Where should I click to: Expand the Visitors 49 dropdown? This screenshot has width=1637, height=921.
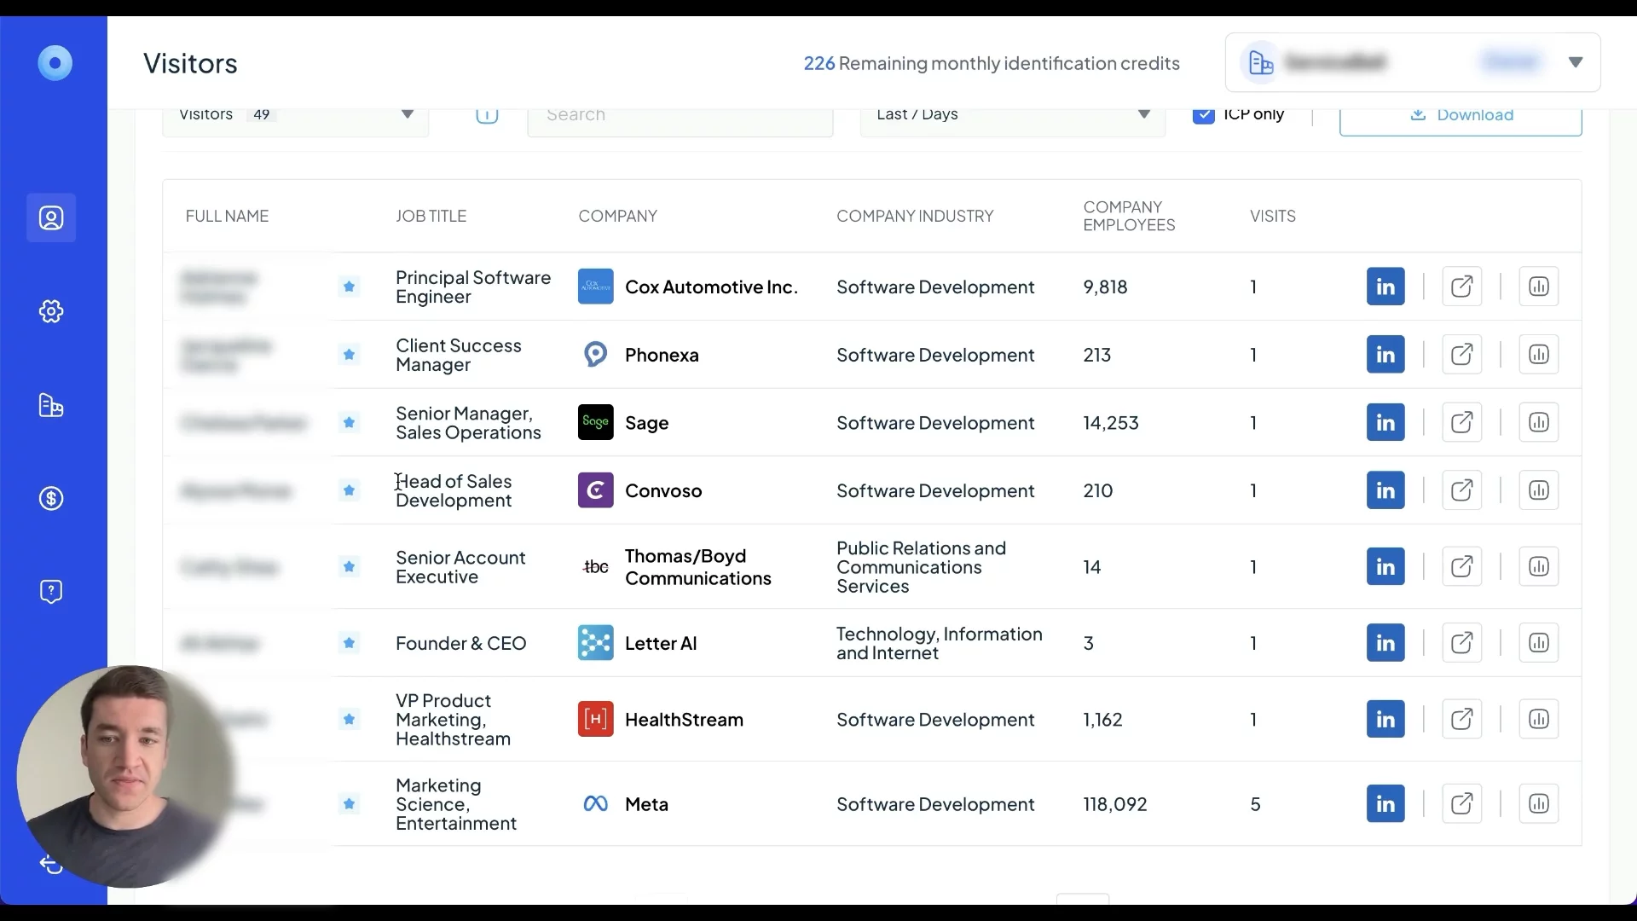(x=407, y=115)
